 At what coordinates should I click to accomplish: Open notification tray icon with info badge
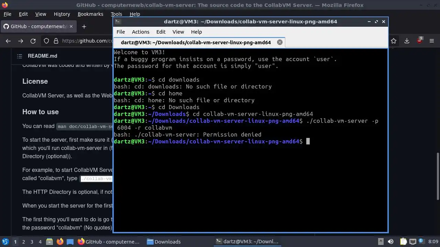421,242
